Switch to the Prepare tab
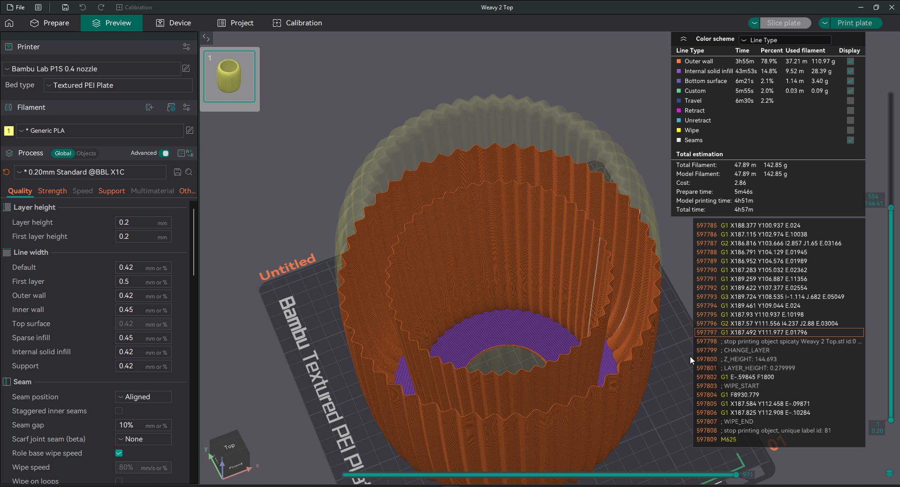The image size is (900, 487). point(50,23)
